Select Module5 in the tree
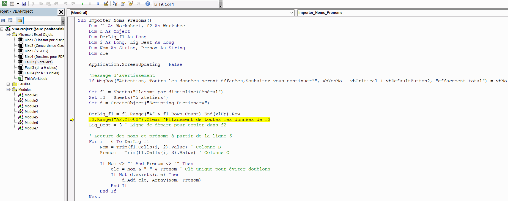The height and width of the screenshot is (201, 508). (x=31, y=117)
